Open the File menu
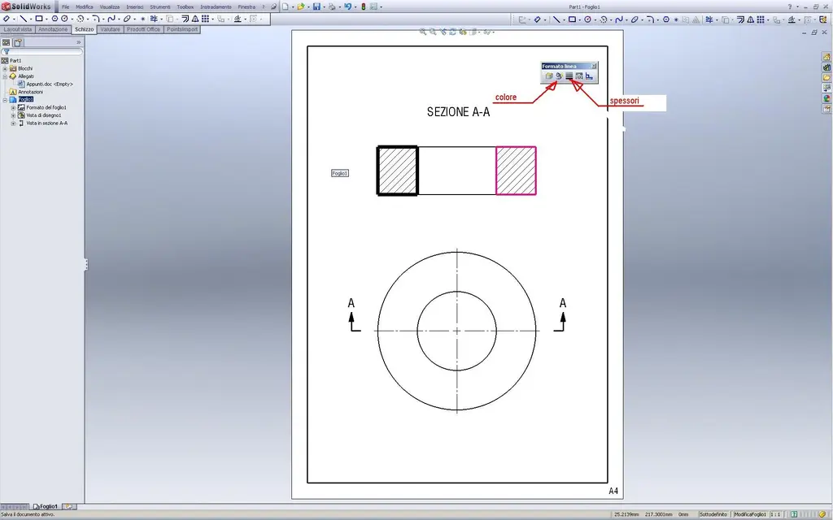The width and height of the screenshot is (833, 520). pos(65,6)
